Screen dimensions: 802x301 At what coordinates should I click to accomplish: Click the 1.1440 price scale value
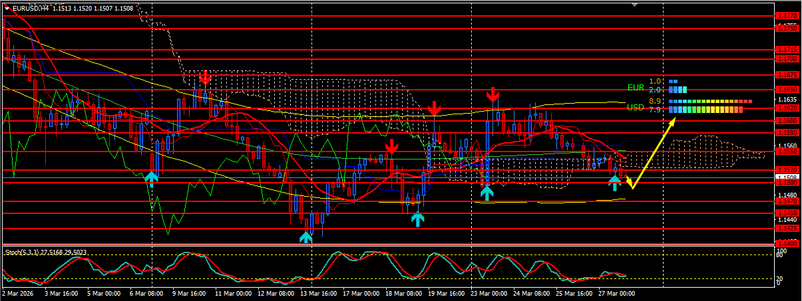click(x=787, y=219)
